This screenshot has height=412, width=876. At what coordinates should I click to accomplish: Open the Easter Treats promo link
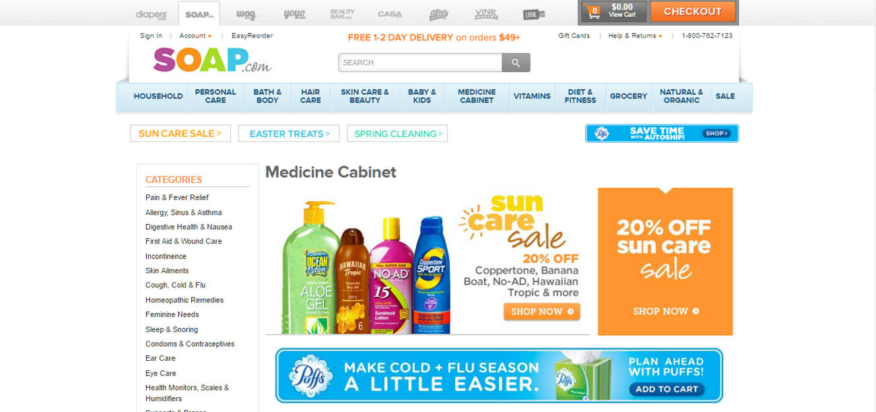click(290, 133)
